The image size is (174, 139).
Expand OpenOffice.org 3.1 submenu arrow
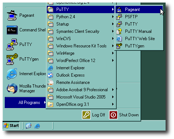pos(113,104)
